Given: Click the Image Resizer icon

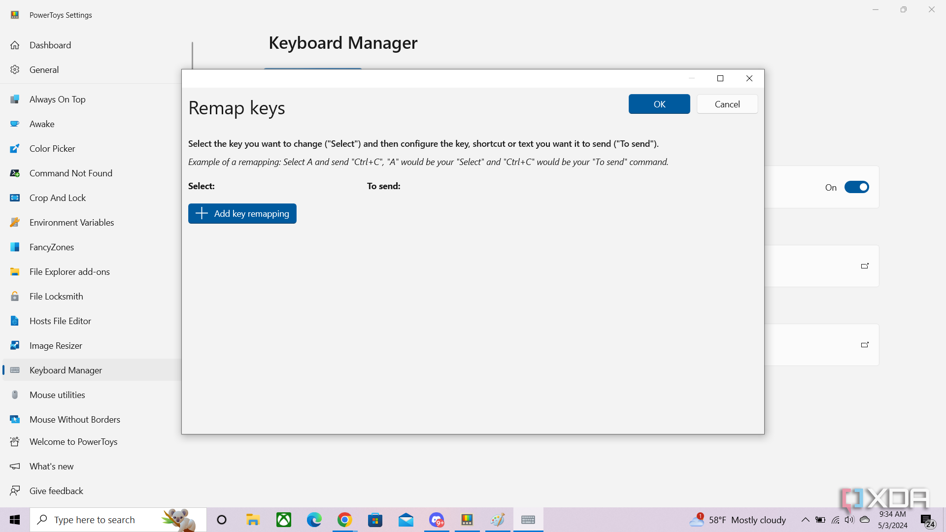Looking at the screenshot, I should 15,345.
